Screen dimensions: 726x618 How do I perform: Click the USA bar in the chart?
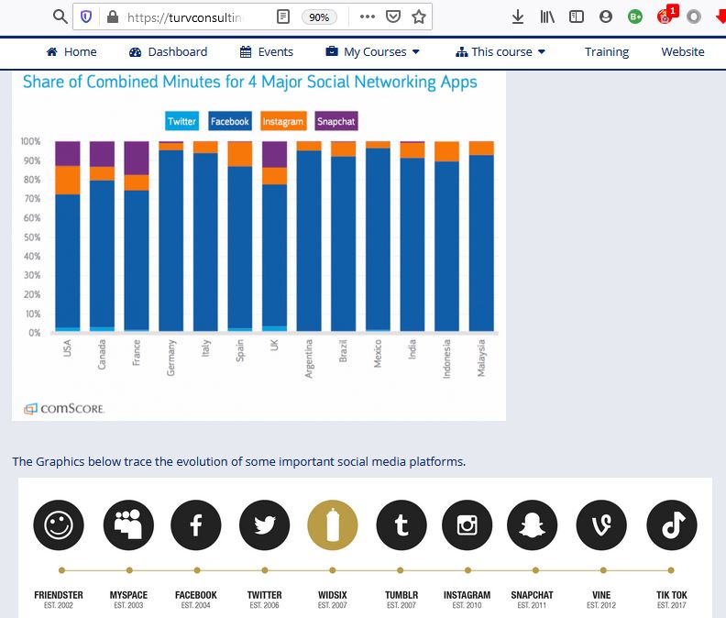(x=68, y=237)
